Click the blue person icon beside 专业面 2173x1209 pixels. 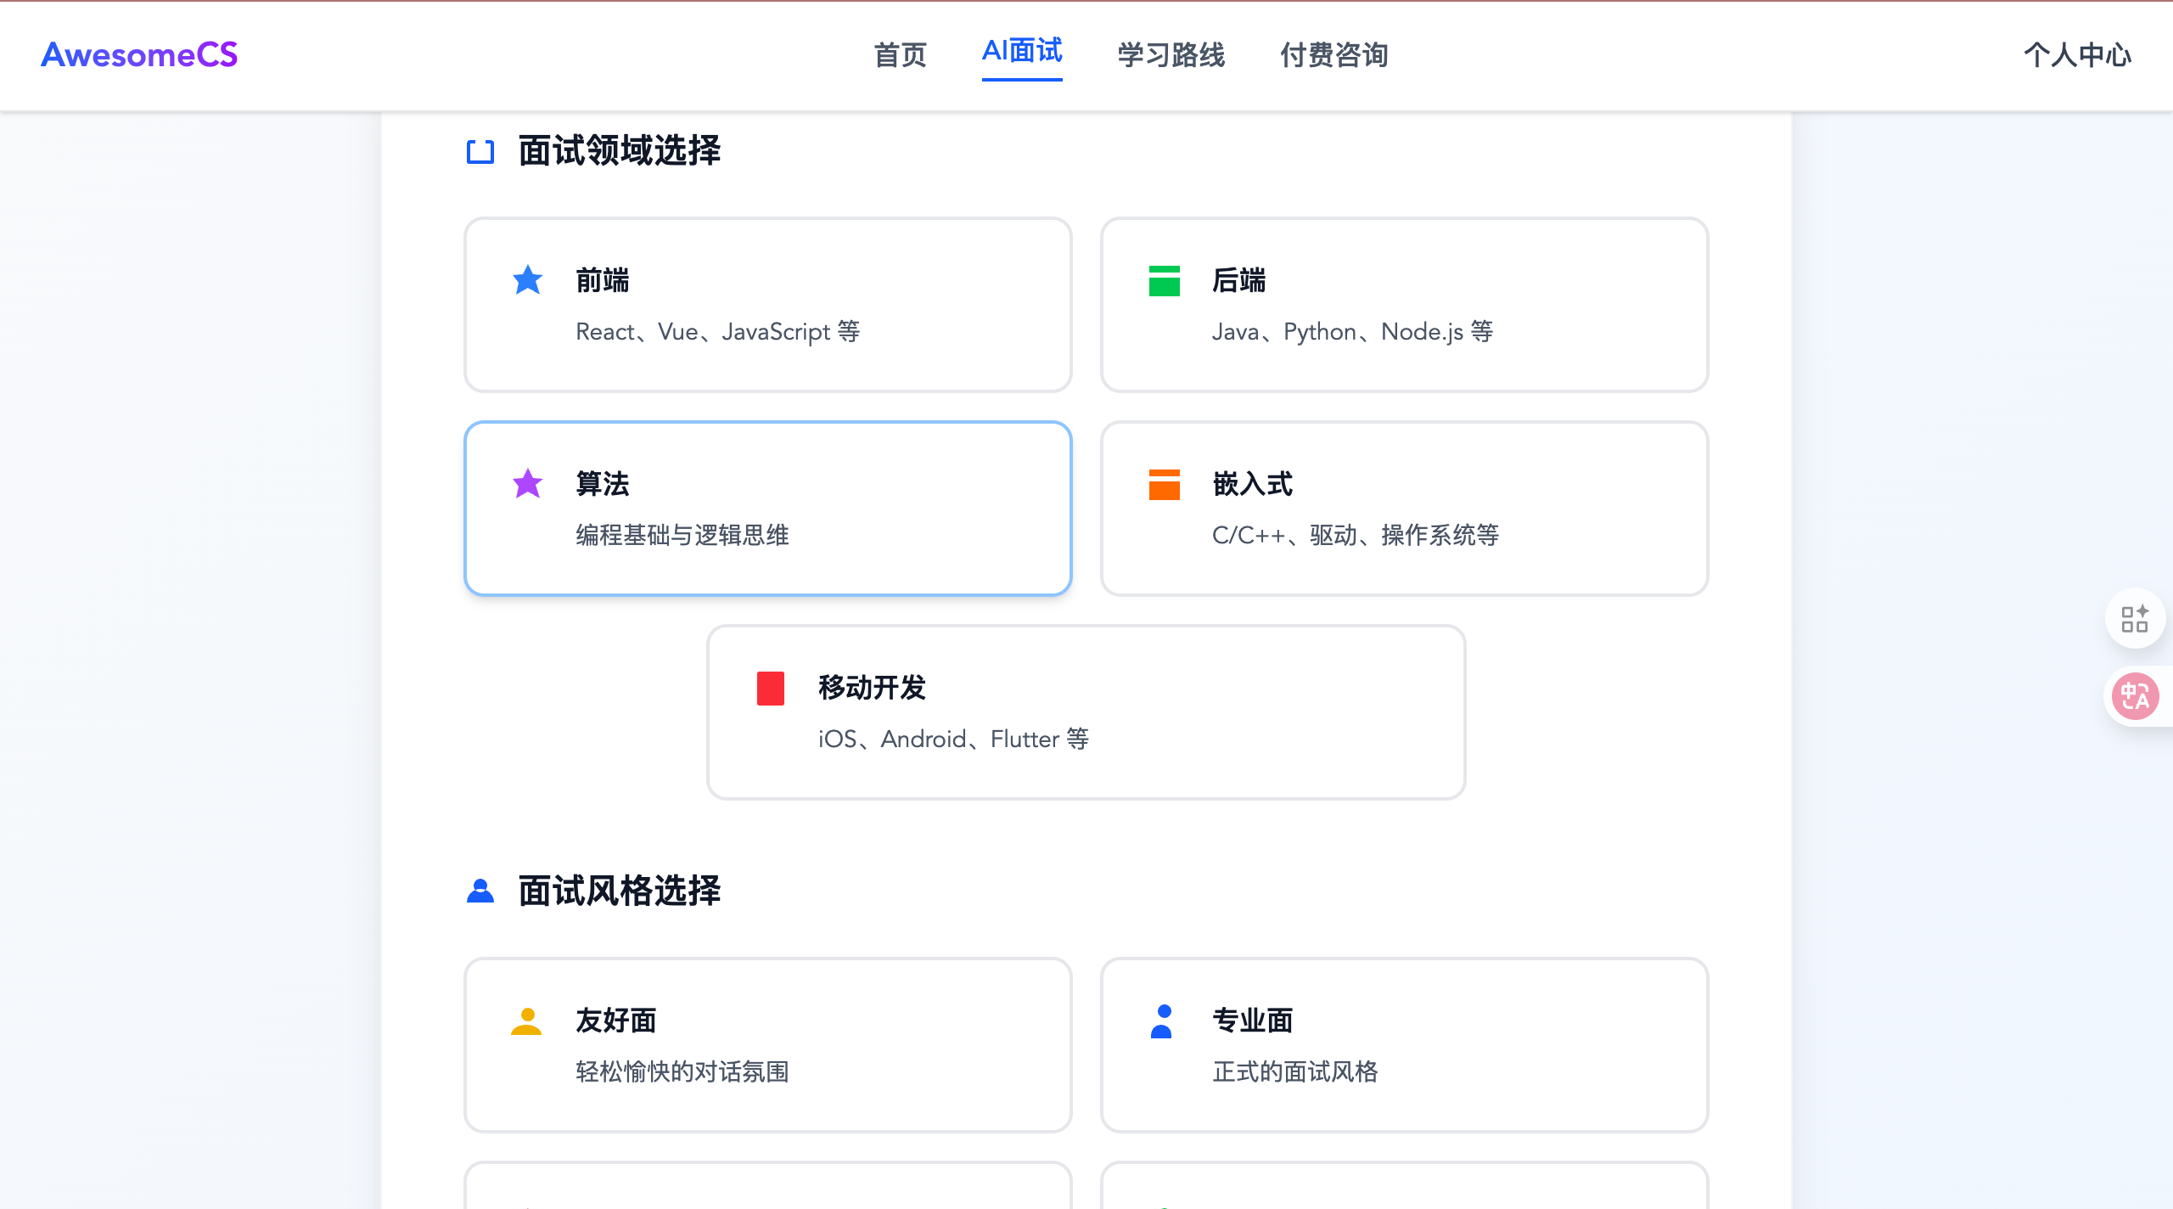click(1162, 1021)
